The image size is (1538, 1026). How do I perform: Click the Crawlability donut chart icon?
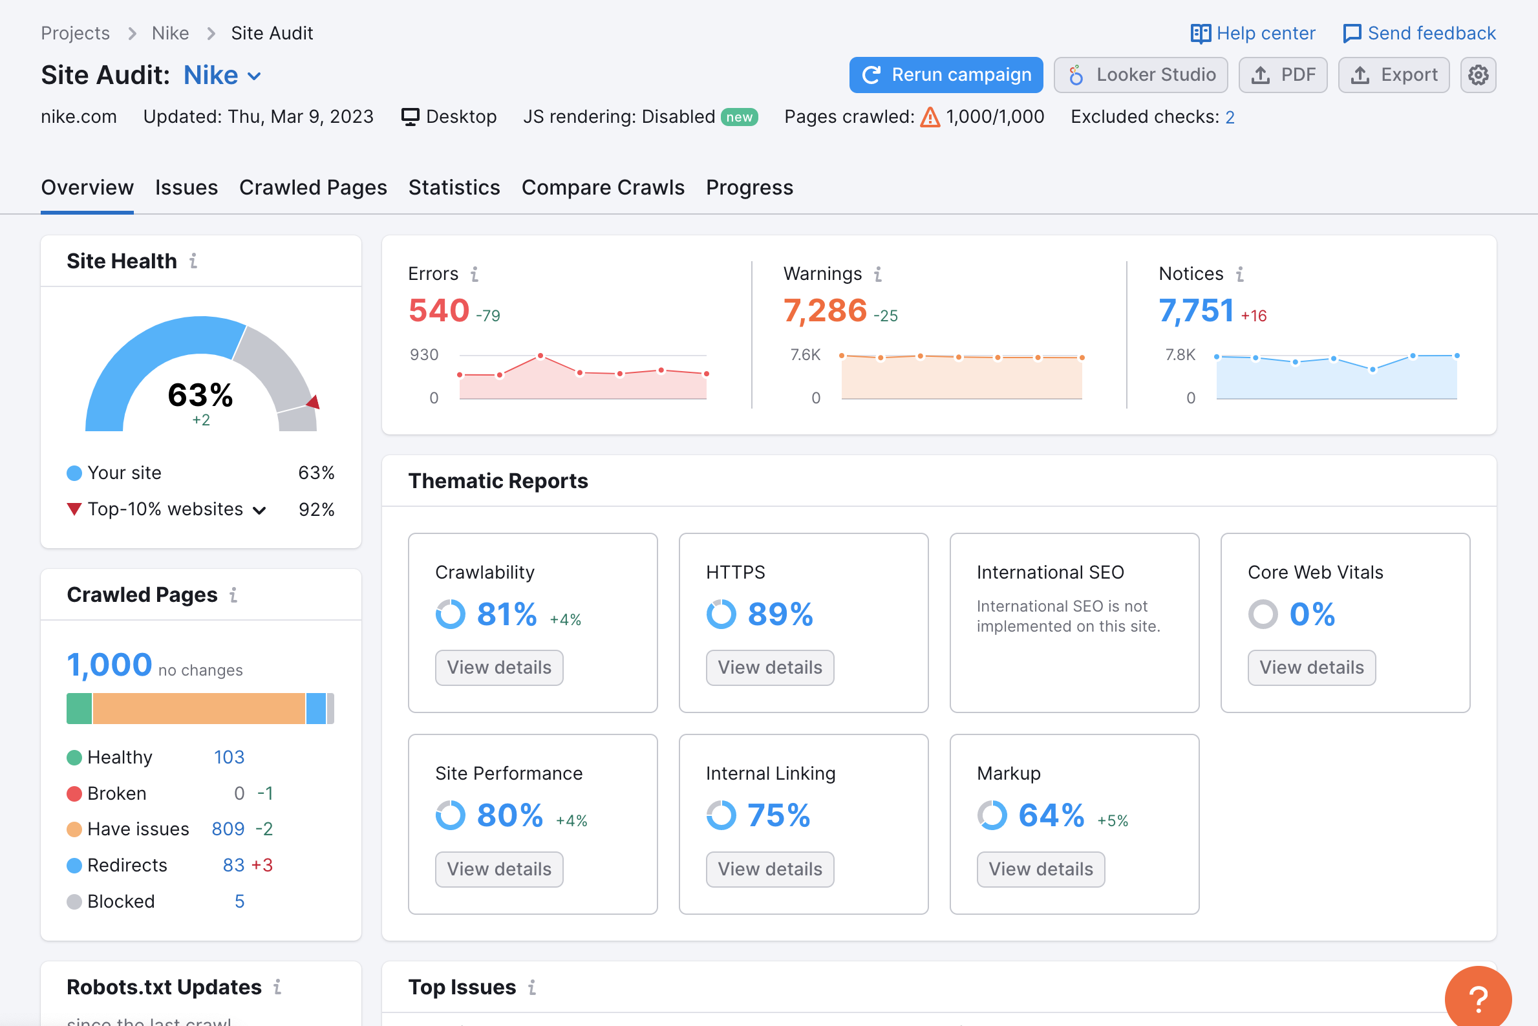(x=451, y=614)
